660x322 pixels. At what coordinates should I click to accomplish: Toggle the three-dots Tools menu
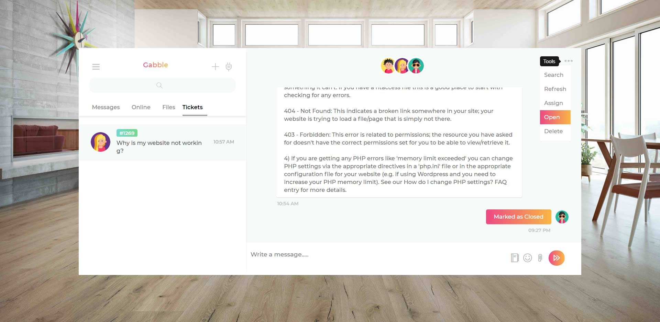(x=569, y=61)
